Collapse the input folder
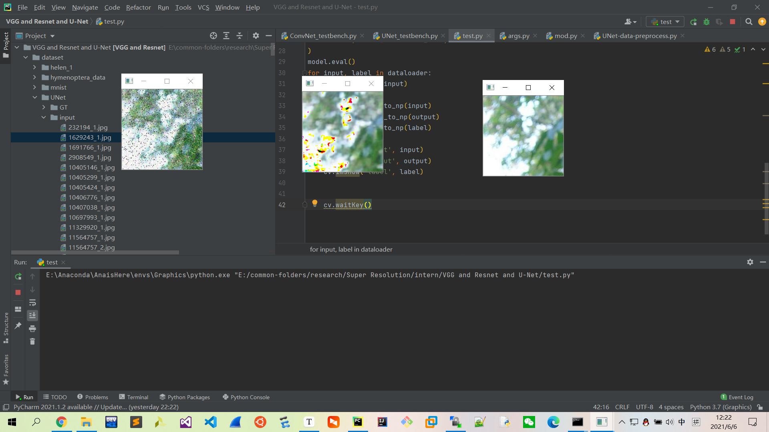The image size is (769, 432). click(x=44, y=118)
